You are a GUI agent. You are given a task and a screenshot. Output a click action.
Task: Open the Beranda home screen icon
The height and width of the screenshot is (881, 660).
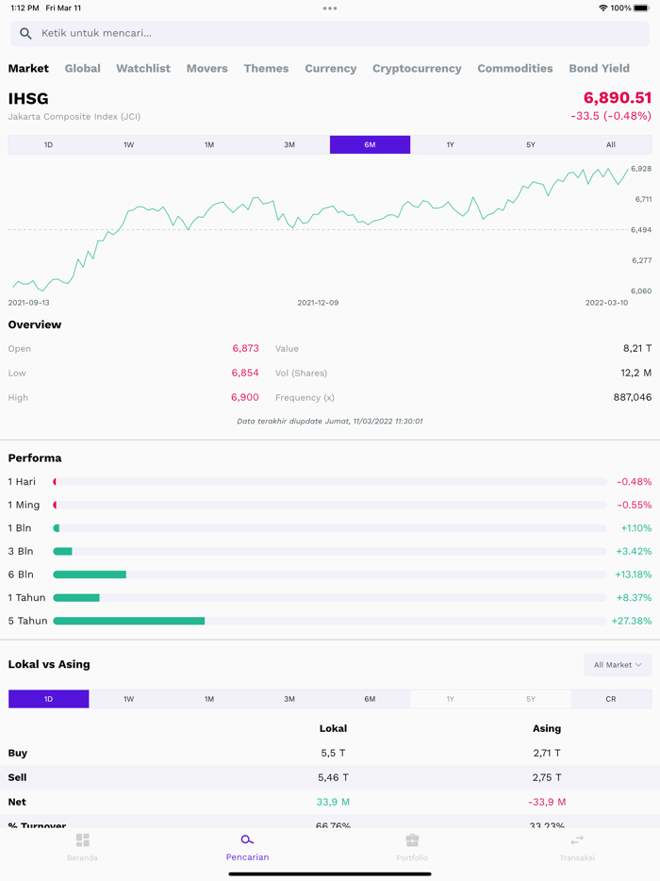[83, 839]
